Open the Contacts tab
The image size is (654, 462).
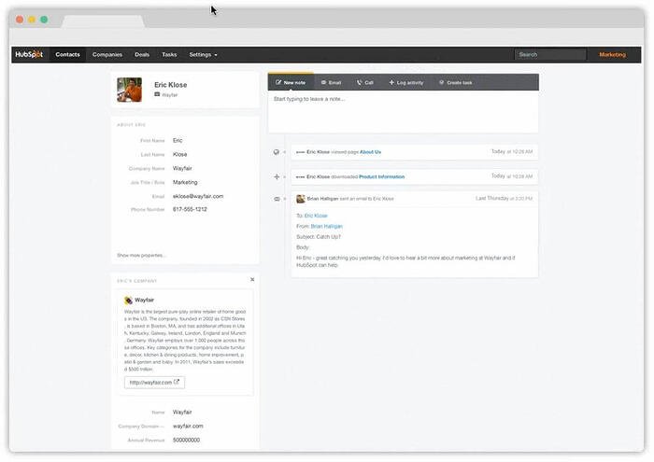[x=67, y=54]
